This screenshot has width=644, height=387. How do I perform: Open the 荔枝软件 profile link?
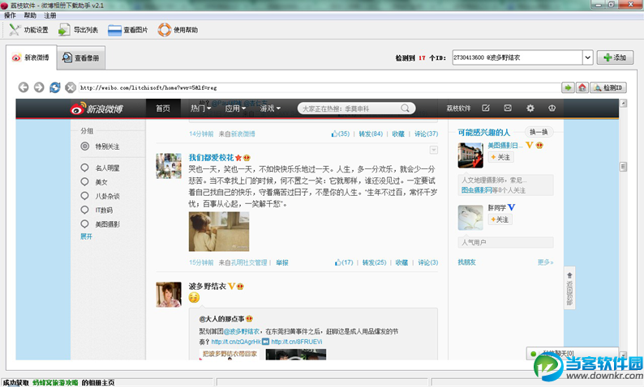coord(458,108)
